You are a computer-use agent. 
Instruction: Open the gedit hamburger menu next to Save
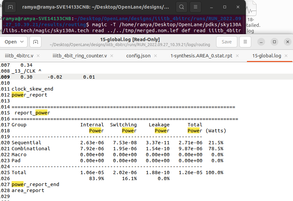(244, 42)
